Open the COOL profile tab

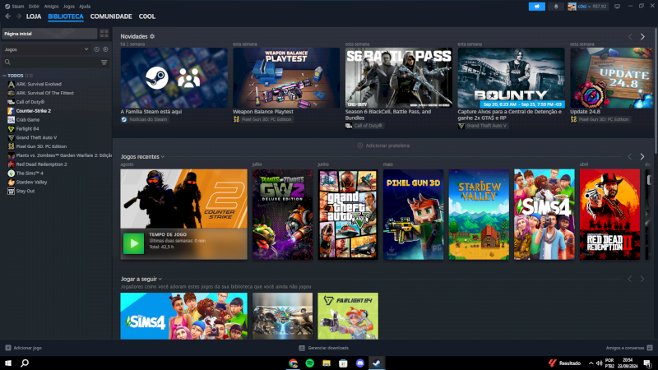(147, 16)
